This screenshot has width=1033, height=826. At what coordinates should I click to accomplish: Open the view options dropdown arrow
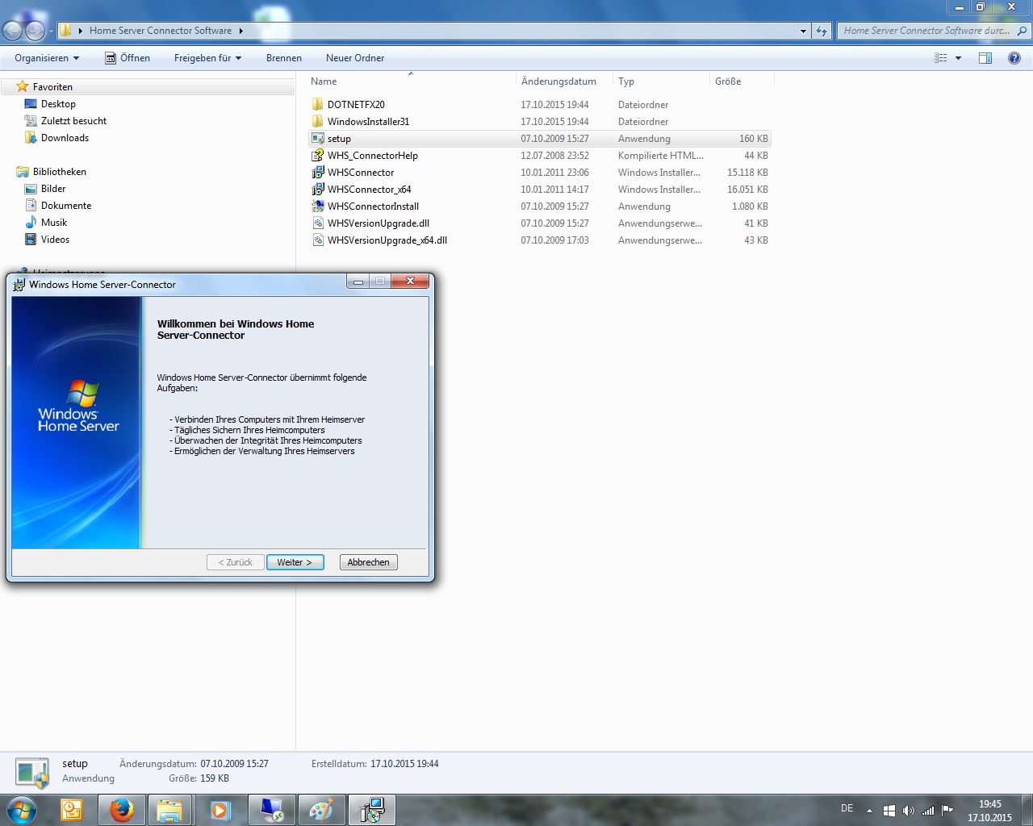point(958,58)
